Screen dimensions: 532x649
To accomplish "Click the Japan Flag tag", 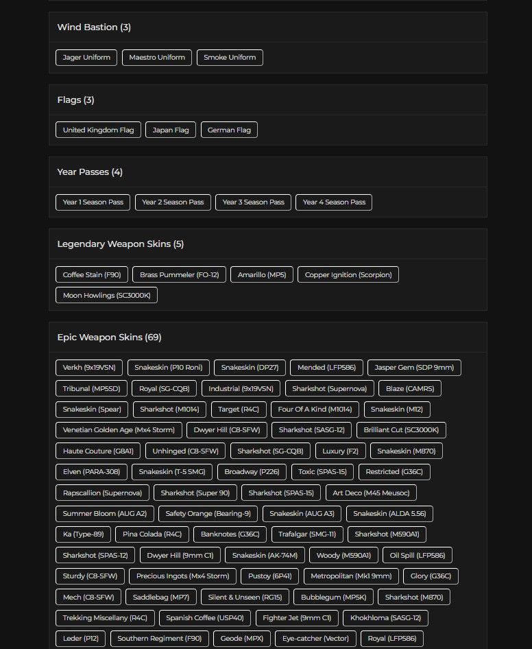I will click(x=171, y=130).
